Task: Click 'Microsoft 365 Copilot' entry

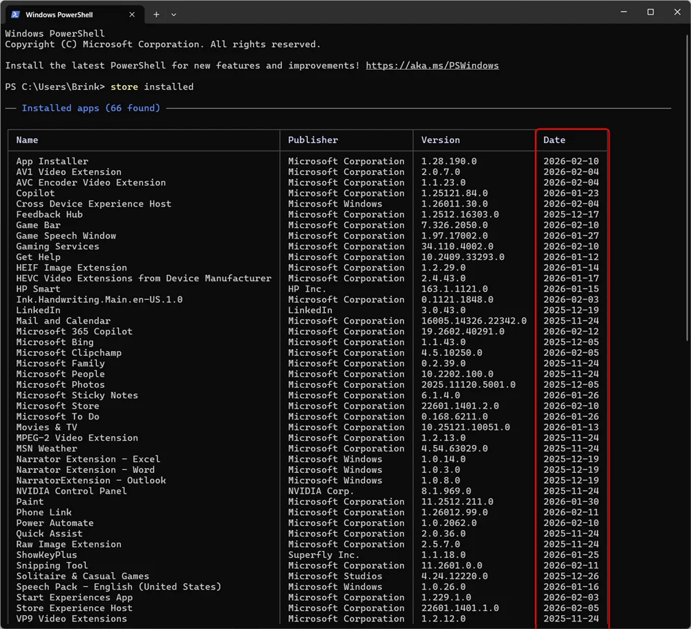Action: pos(75,331)
